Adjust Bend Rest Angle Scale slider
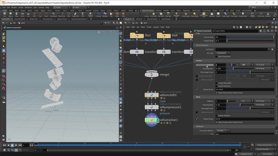 pyautogui.click(x=250, y=108)
